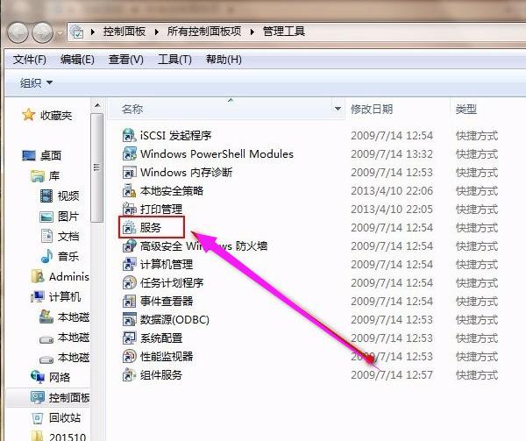Open the 工具(T) menu
Screen dimensions: 526x441
tap(174, 60)
